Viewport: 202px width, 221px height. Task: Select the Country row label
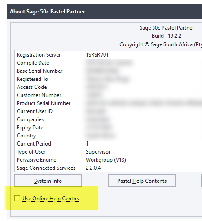(x=26, y=136)
